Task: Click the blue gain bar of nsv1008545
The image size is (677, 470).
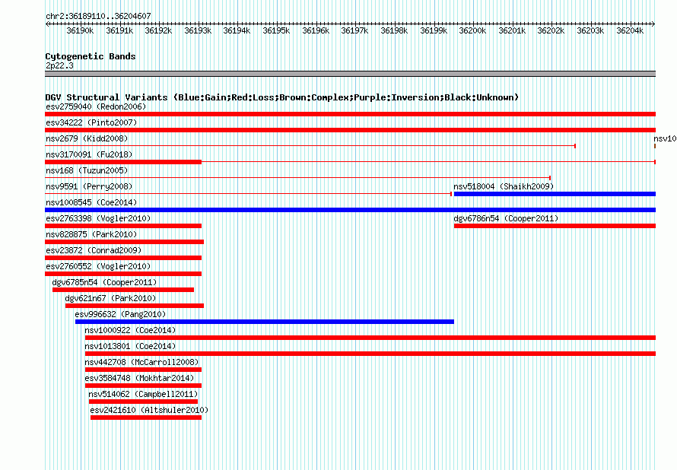Action: pos(350,210)
